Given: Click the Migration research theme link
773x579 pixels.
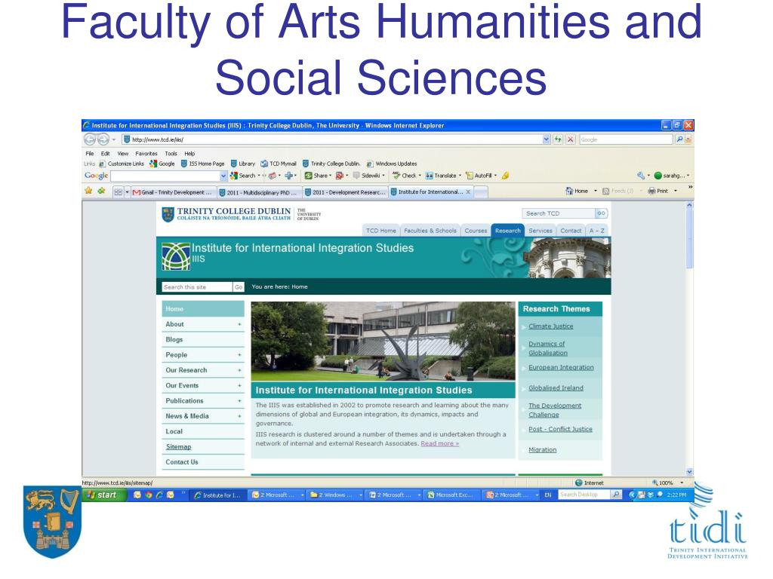Looking at the screenshot, I should 542,450.
